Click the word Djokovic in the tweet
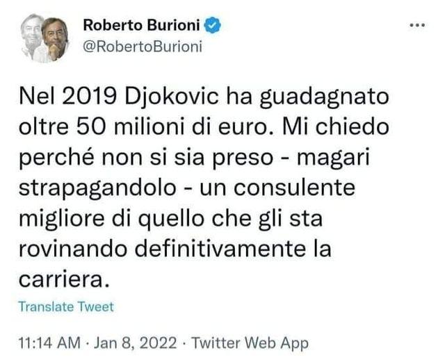 (172, 97)
